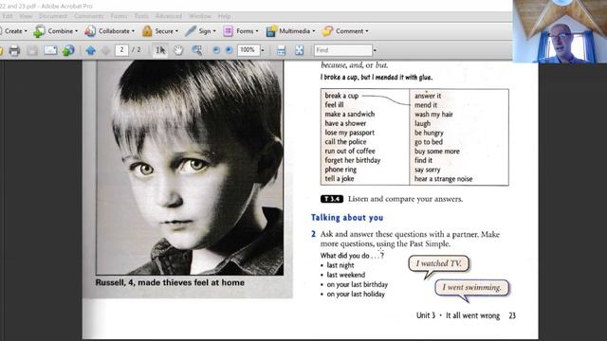Screen dimensions: 607x341
Task: Open the Help menu
Action: click(224, 16)
